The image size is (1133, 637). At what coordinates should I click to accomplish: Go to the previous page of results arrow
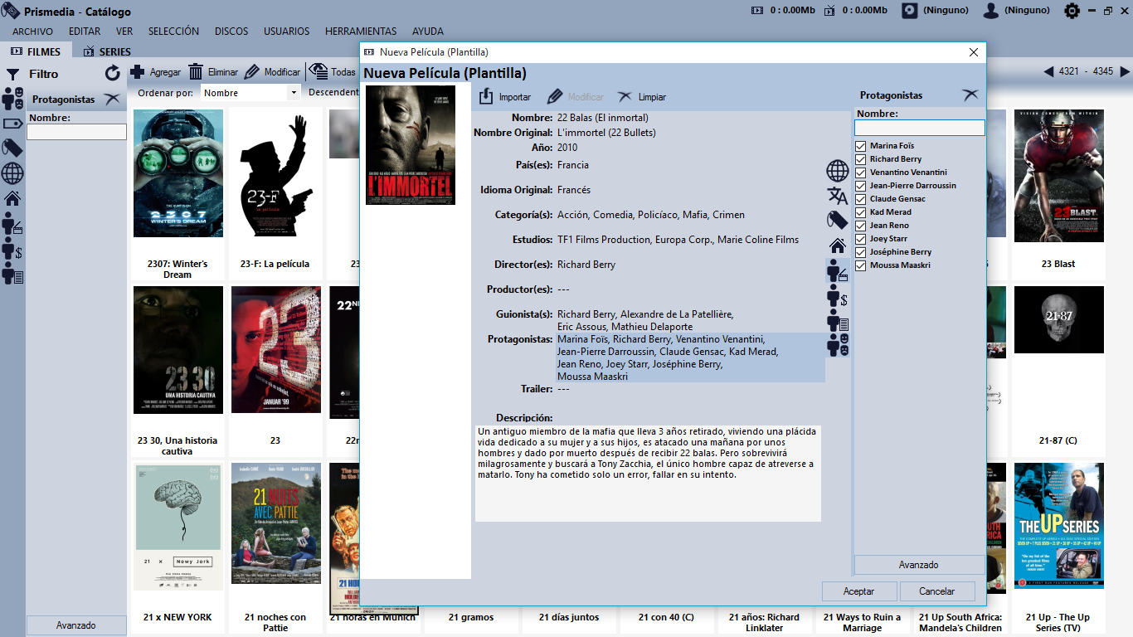click(x=1048, y=72)
